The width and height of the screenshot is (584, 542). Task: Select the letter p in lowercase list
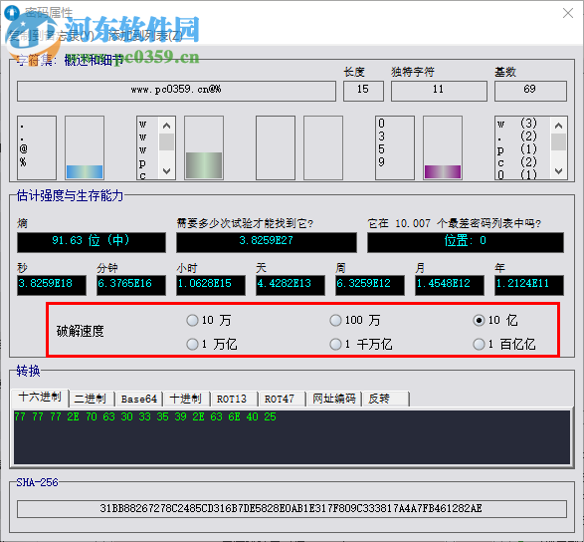click(x=142, y=162)
